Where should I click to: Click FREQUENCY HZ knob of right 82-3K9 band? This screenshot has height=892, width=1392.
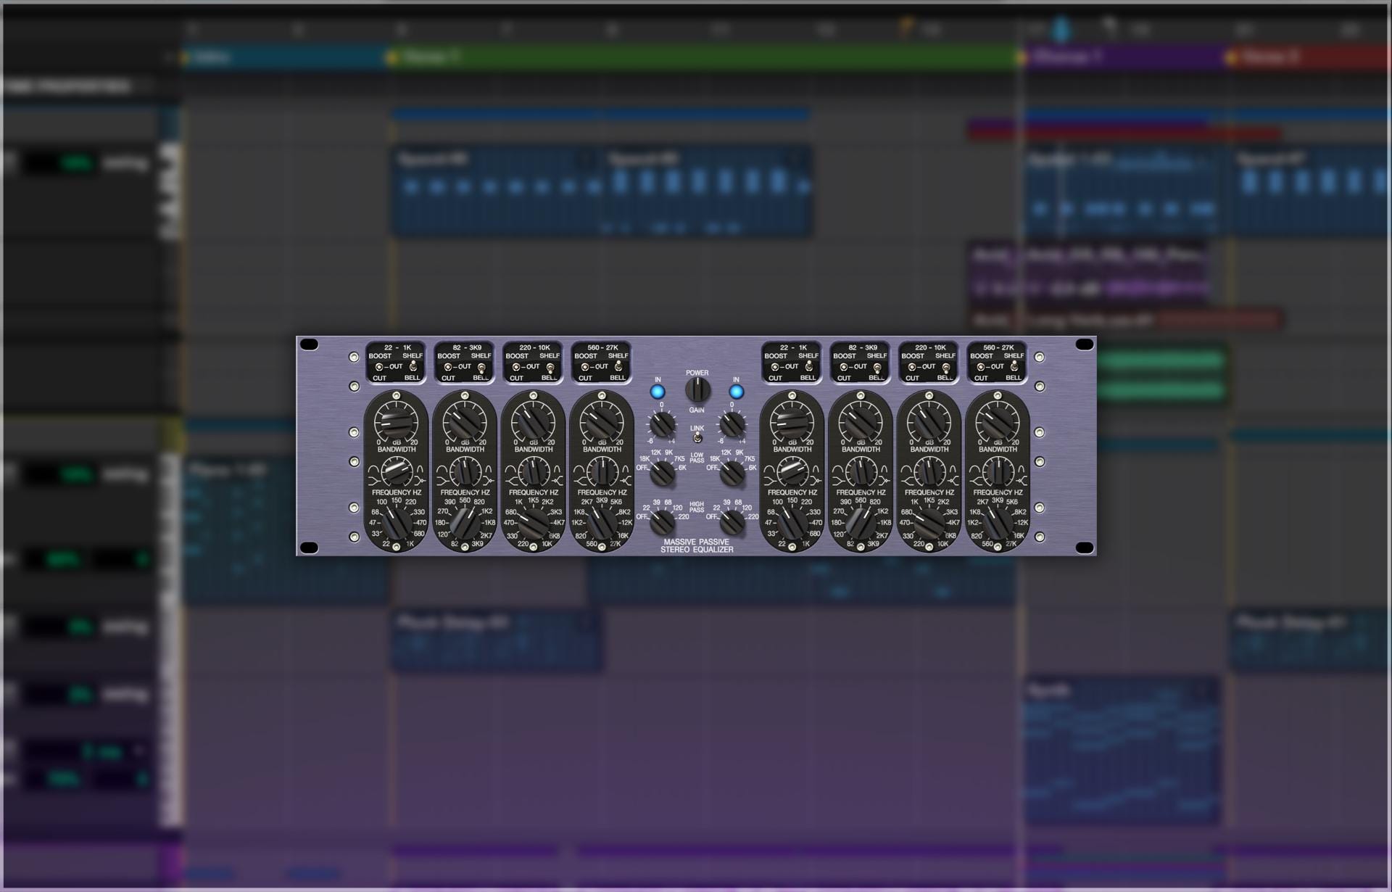tap(861, 522)
